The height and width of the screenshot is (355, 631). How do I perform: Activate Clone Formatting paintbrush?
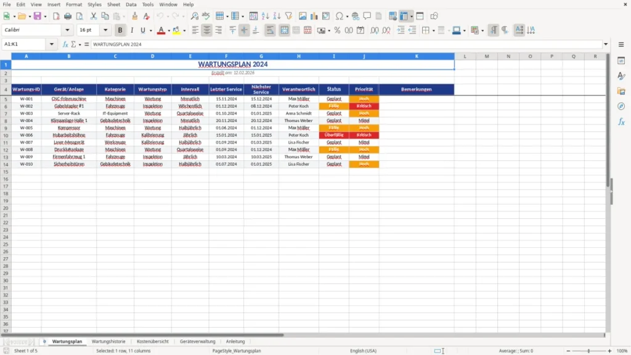click(135, 16)
